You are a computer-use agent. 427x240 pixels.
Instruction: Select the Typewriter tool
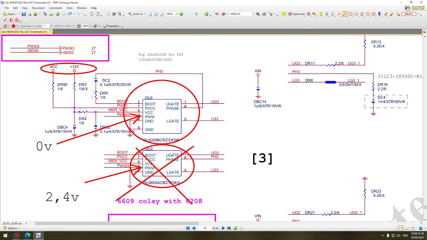coord(296,14)
